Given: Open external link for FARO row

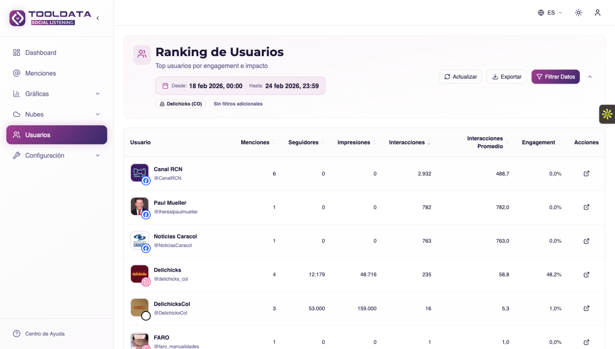Looking at the screenshot, I should click(586, 342).
